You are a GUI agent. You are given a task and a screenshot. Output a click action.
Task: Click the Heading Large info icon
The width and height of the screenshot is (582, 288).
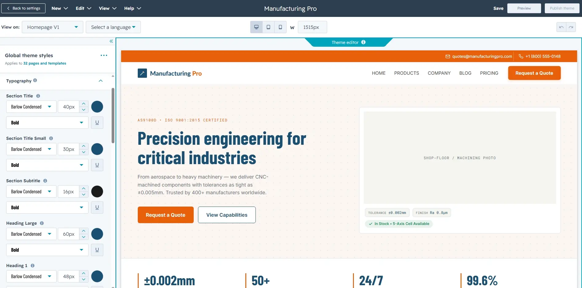(x=42, y=223)
